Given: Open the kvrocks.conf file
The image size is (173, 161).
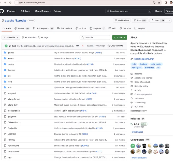Looking at the screenshot, I should pos(13,151).
